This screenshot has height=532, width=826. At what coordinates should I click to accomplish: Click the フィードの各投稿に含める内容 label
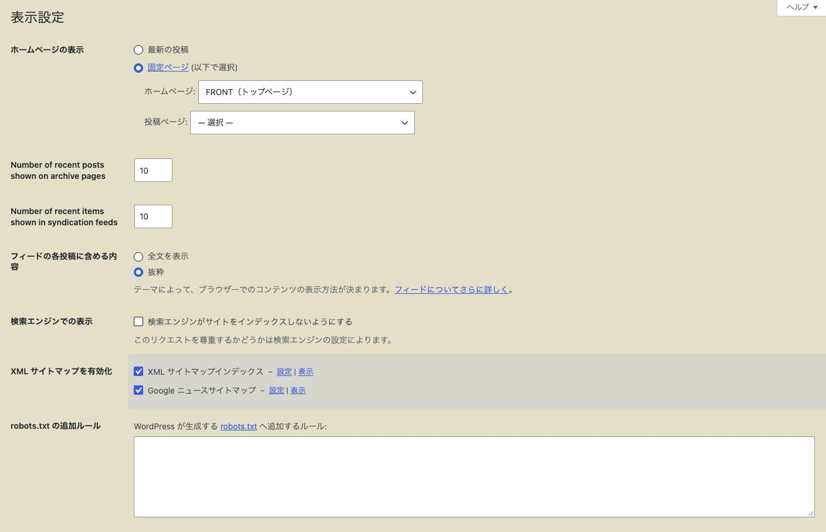click(64, 262)
